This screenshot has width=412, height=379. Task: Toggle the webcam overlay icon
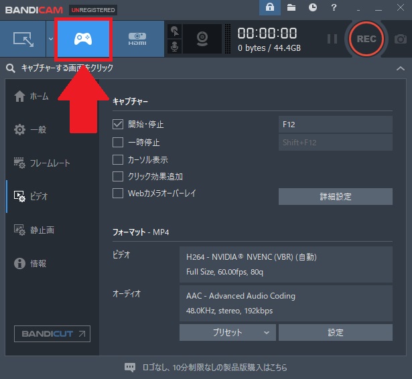[x=202, y=39]
